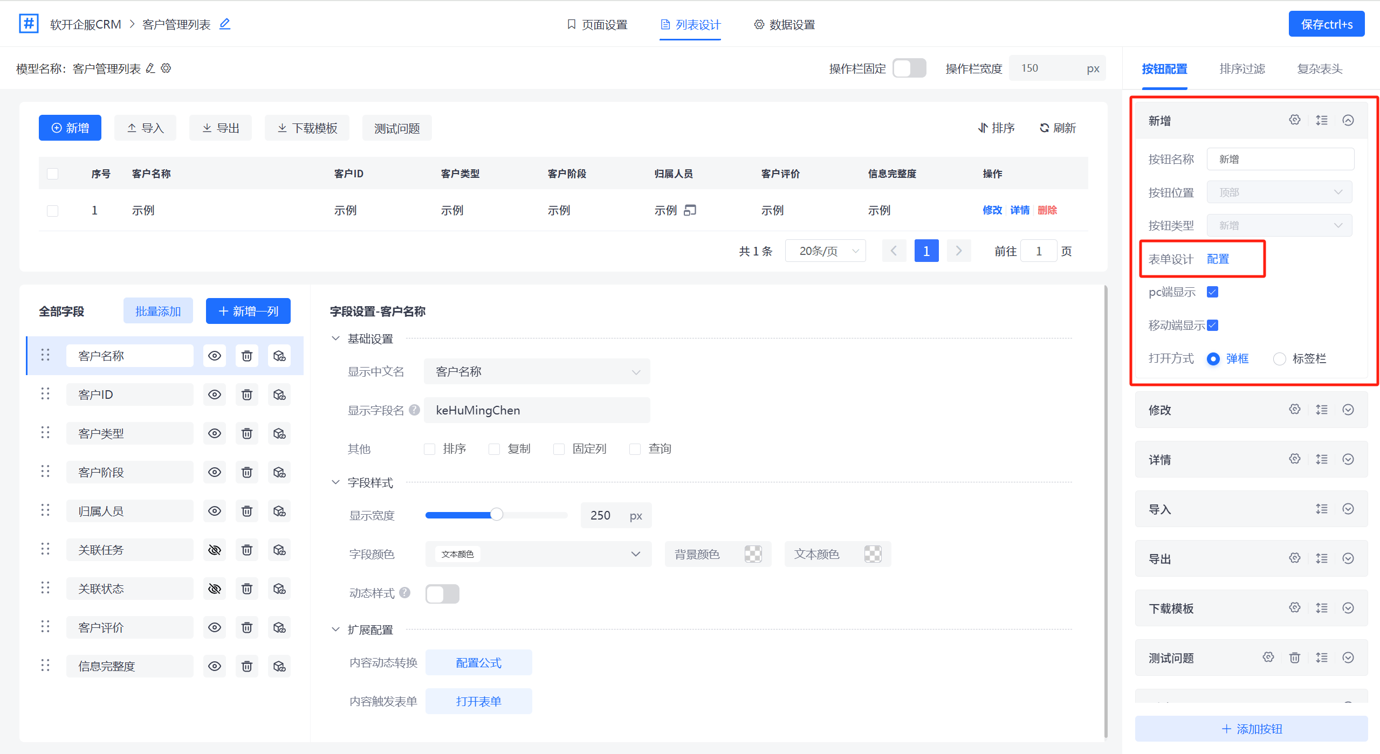Screen dimensions: 1380x754
Task: Collapse the 新增 button panel
Action: pos(1348,120)
